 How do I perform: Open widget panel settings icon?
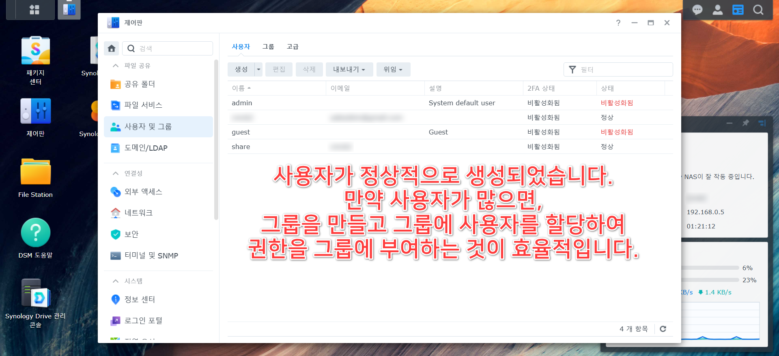(762, 123)
